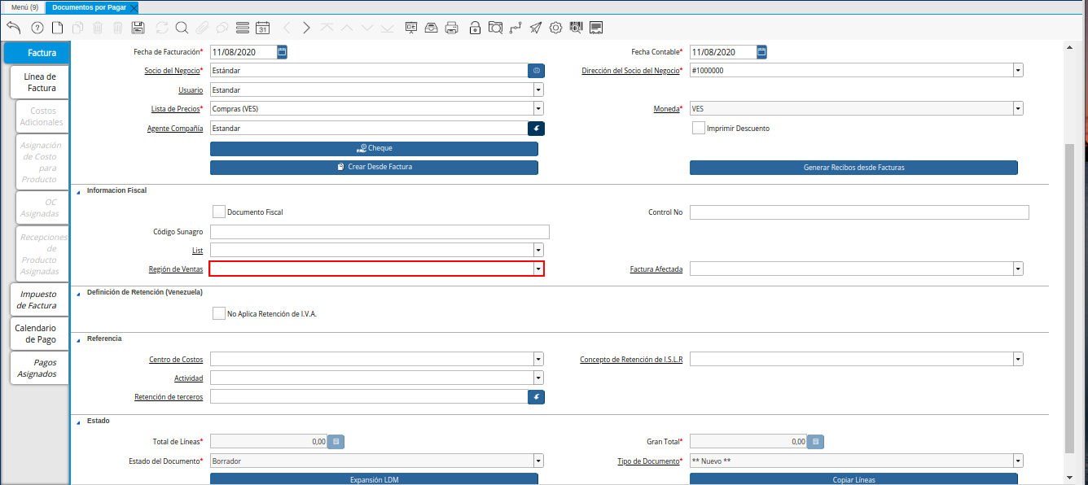Focus the Retención de terceros field
This screenshot has width=1088, height=485.
(368, 396)
